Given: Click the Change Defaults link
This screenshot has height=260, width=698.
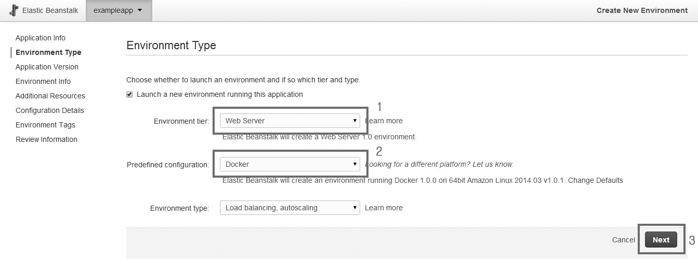Looking at the screenshot, I should (x=597, y=180).
